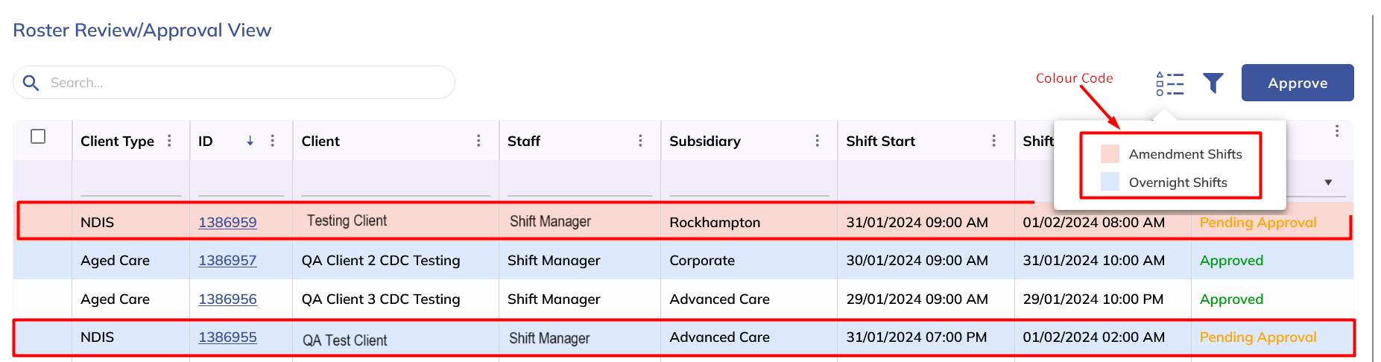1381x362 pixels.
Task: Click into the Search input field
Action: point(246,83)
